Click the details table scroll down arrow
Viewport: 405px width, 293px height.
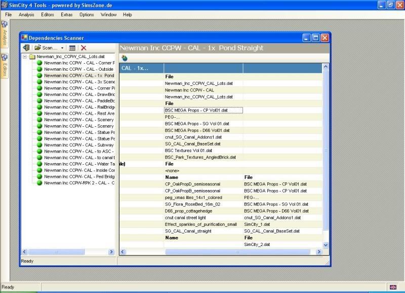click(x=326, y=245)
